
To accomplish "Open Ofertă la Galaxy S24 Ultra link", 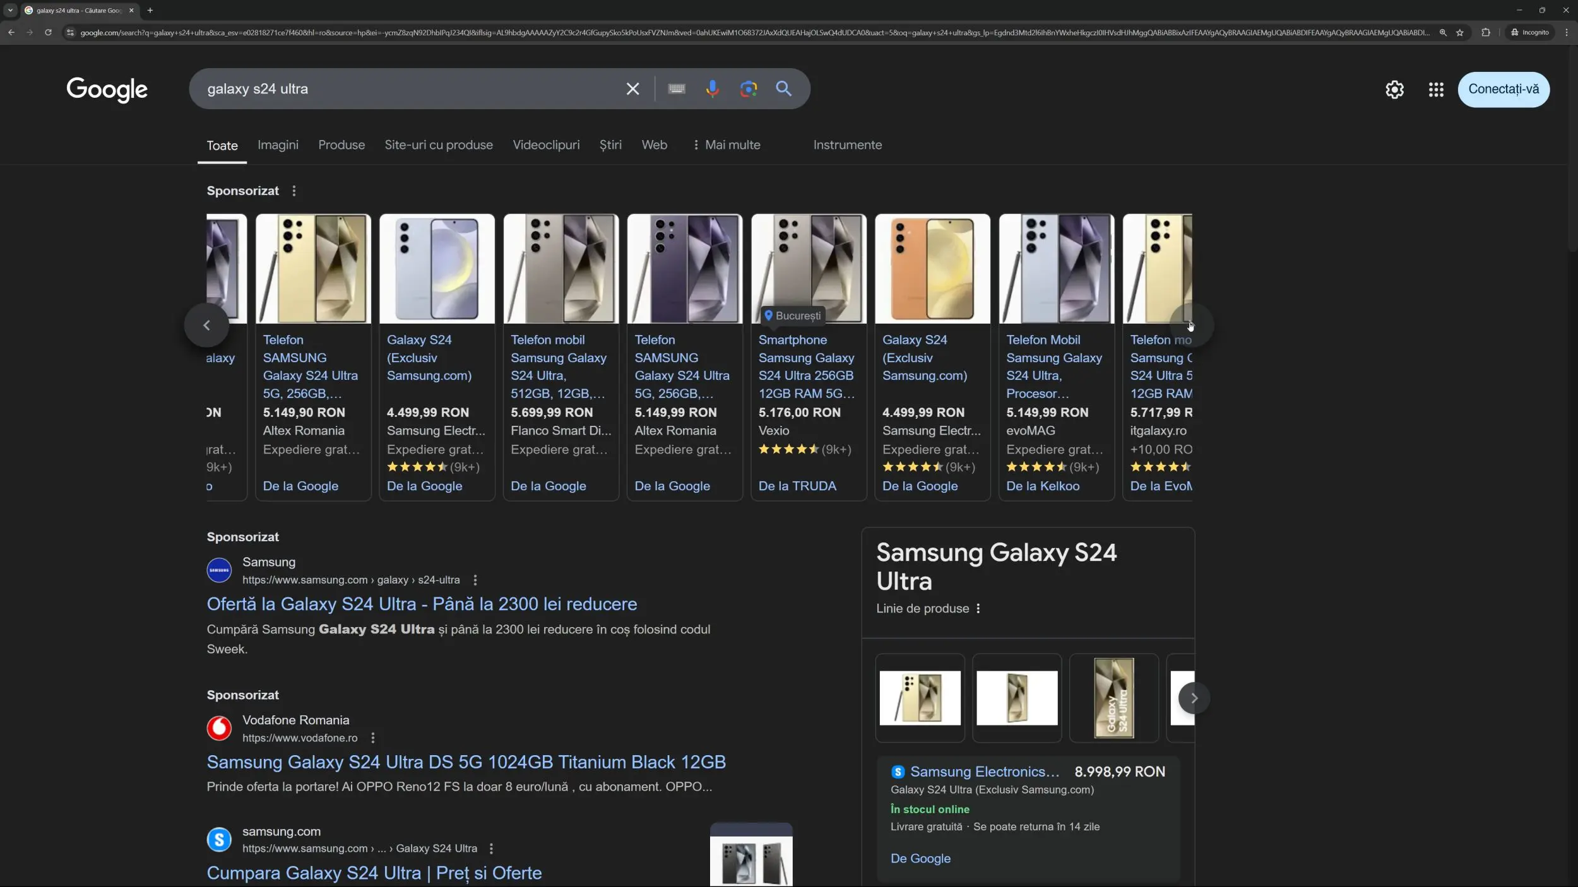I will pos(422,604).
